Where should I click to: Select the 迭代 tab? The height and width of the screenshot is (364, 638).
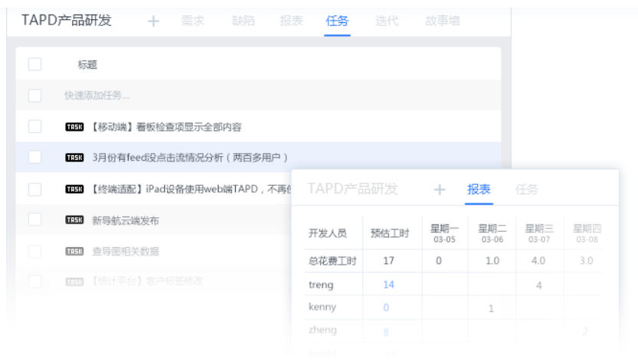[387, 21]
